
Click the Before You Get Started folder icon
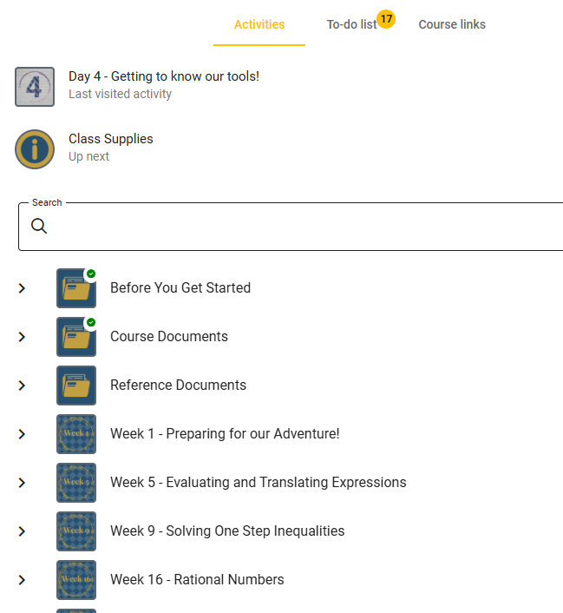(x=76, y=288)
